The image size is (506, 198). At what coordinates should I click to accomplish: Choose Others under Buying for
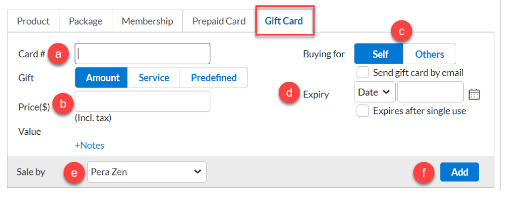coord(430,54)
